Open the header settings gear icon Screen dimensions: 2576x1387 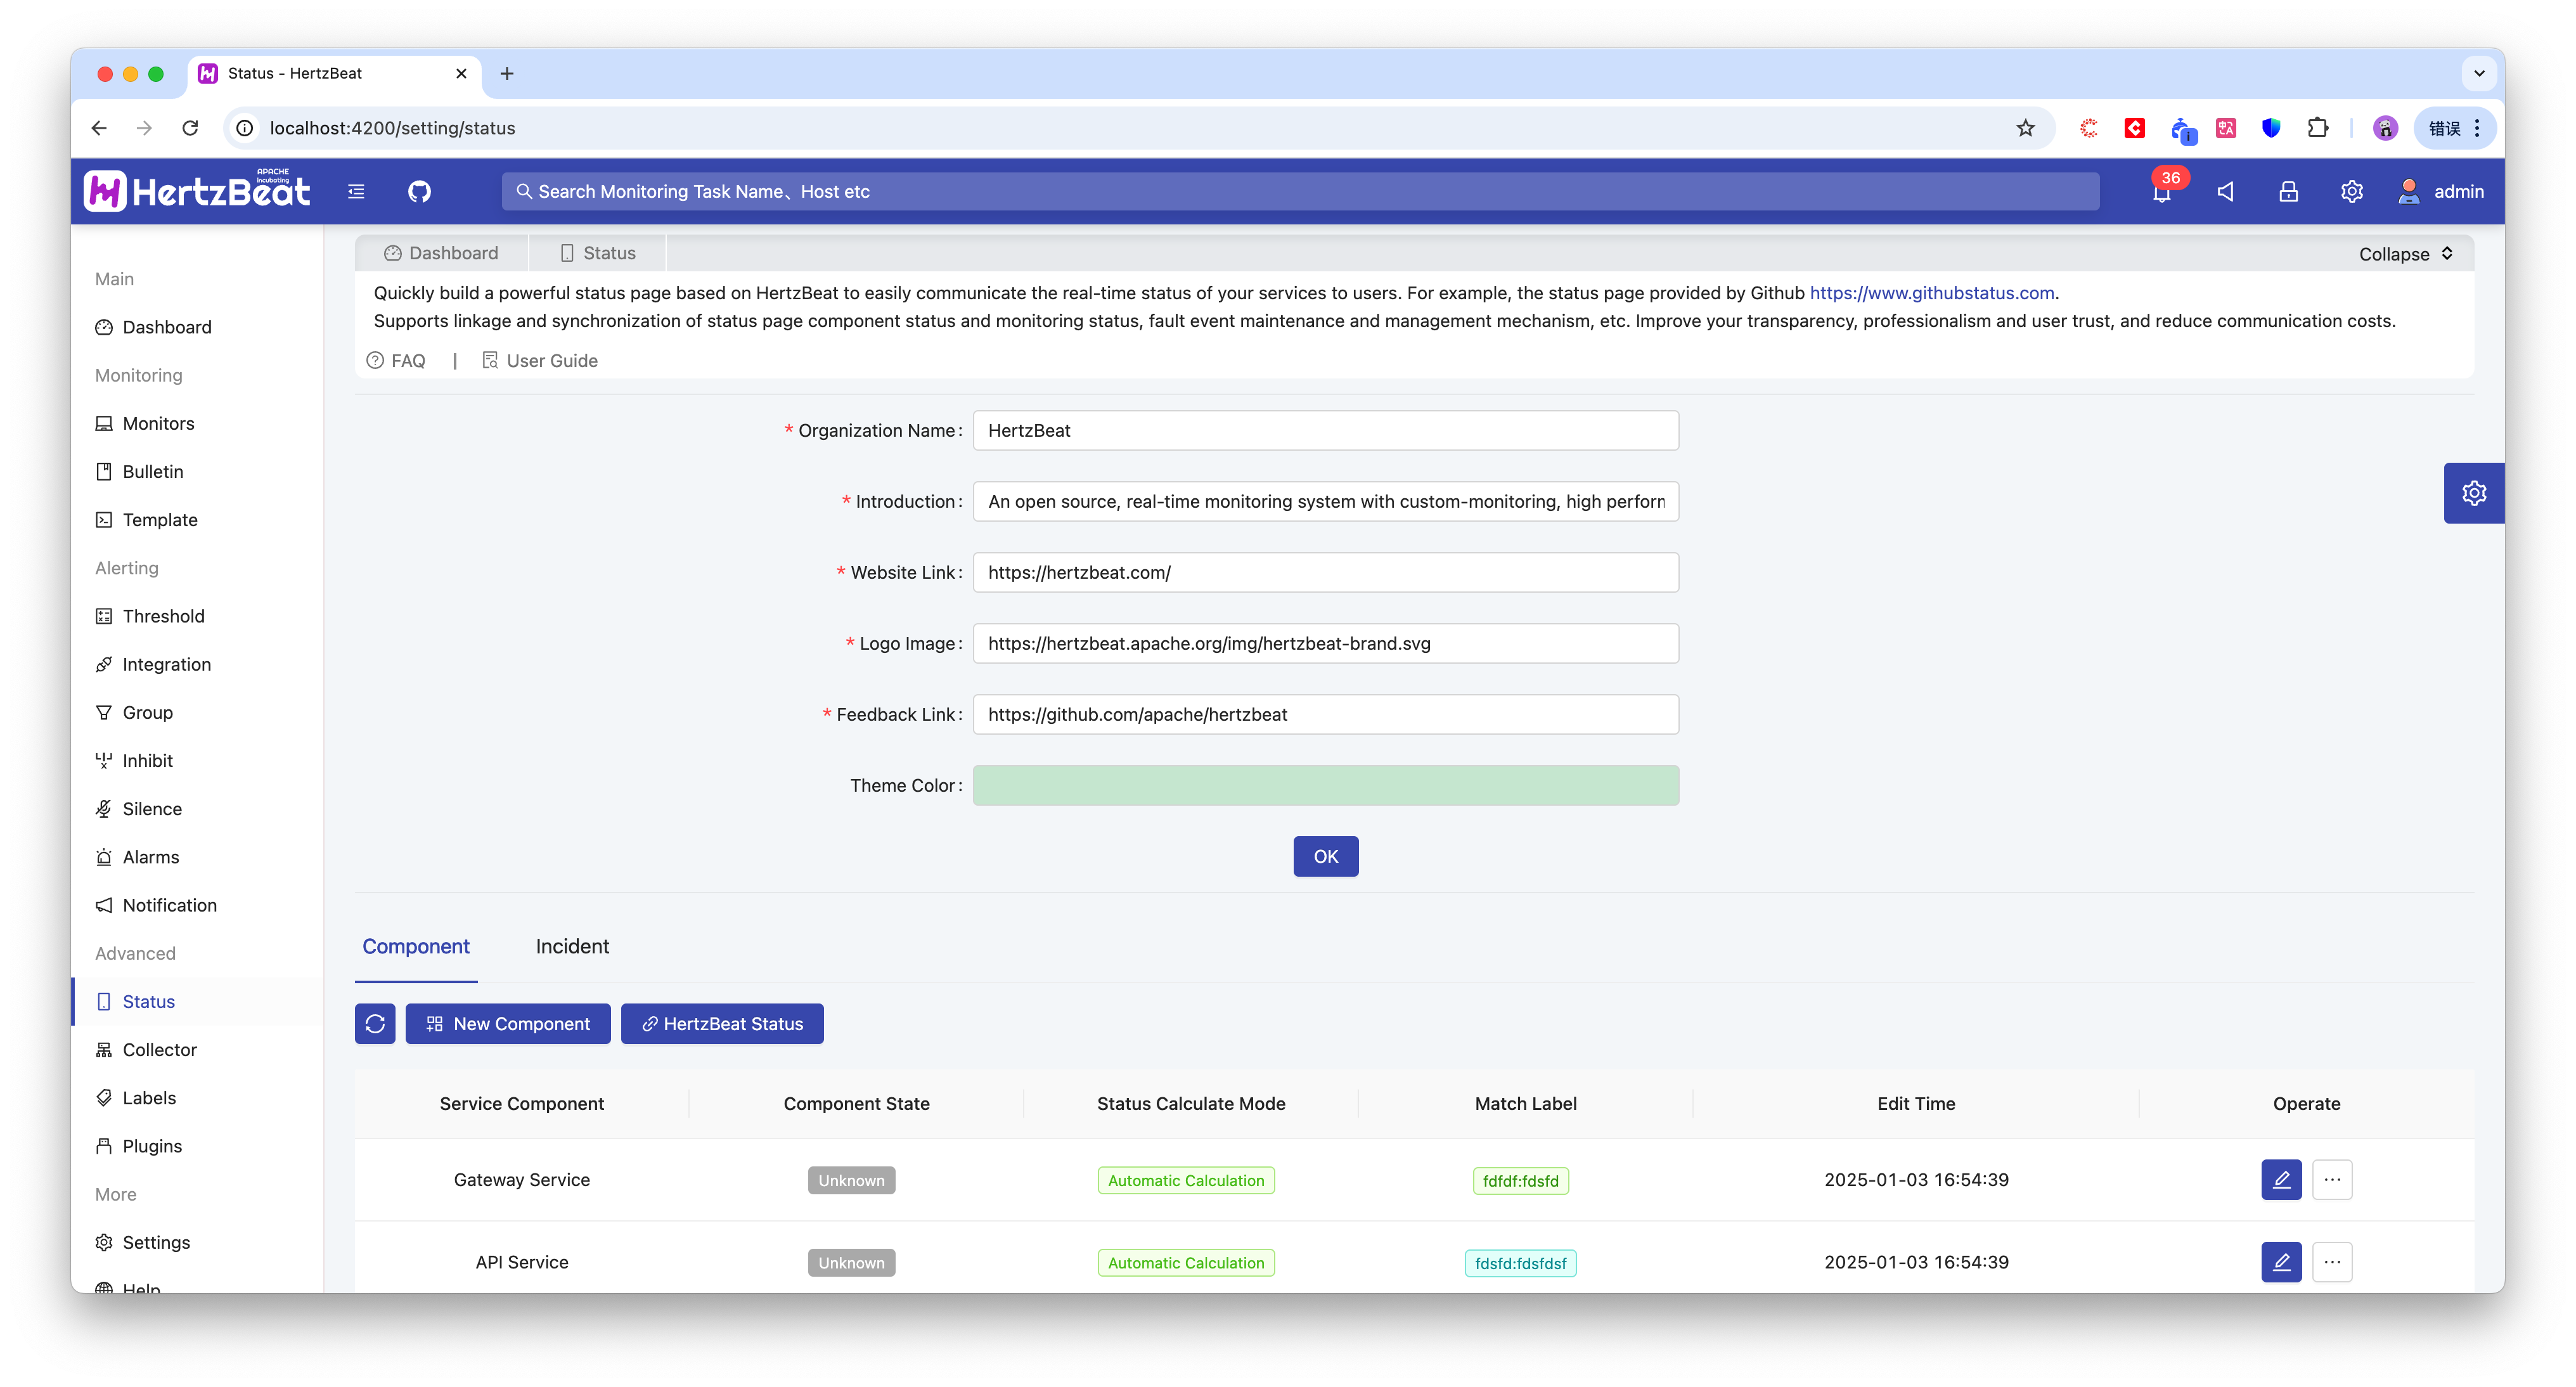[2351, 191]
